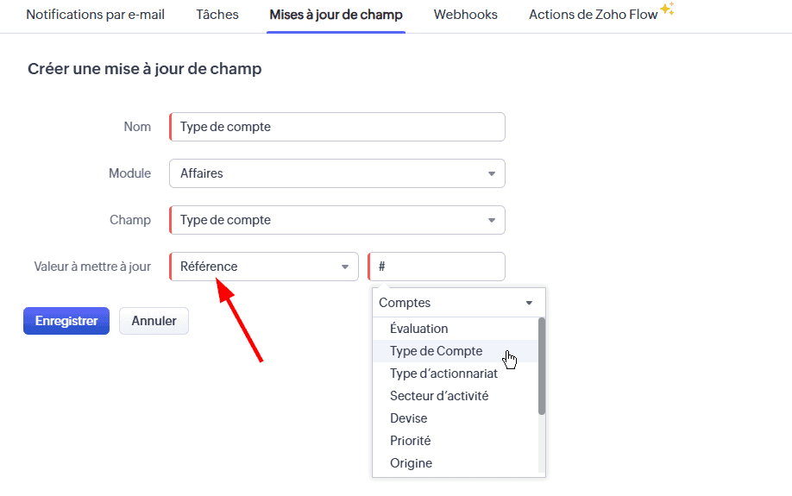Choose Devise from the field list
The width and height of the screenshot is (792, 496).
[x=409, y=418]
